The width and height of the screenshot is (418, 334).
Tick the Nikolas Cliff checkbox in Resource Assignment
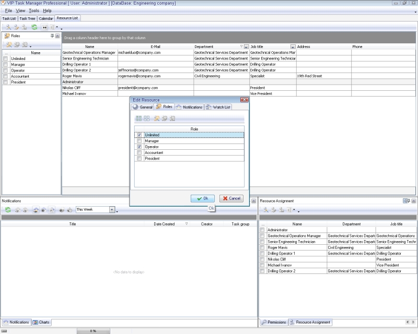coord(262,259)
